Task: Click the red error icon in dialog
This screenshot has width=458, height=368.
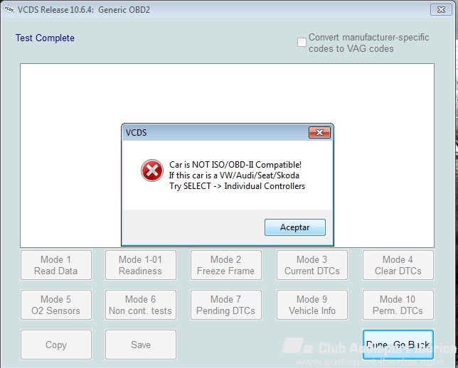Action: click(152, 171)
